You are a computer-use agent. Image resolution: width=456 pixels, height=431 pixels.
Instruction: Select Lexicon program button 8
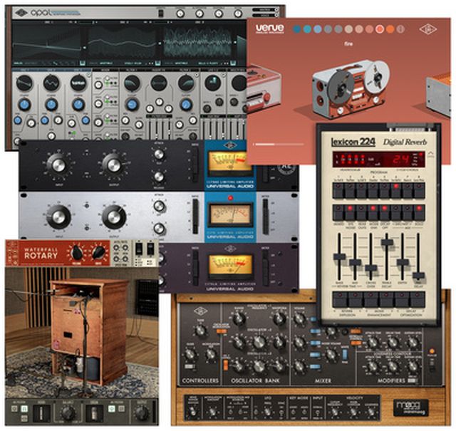[x=419, y=190]
